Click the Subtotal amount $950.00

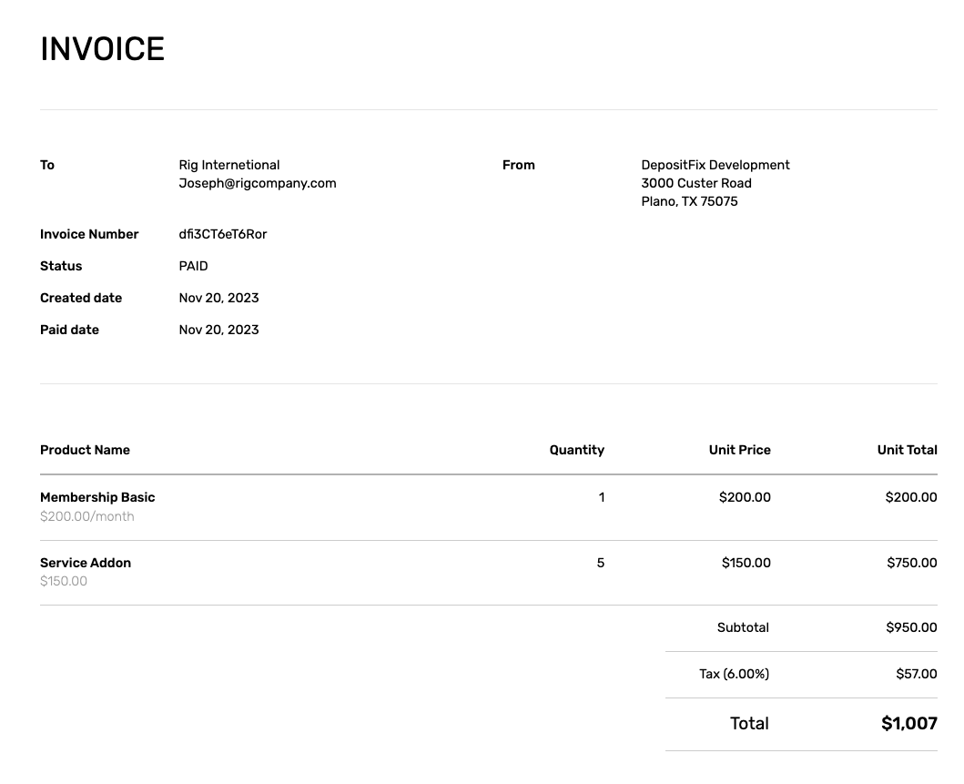911,627
